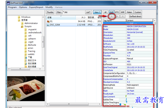Viewport: 166px width, 108px height.
Task: Click the circled first arrow button
Action: coord(112,16)
